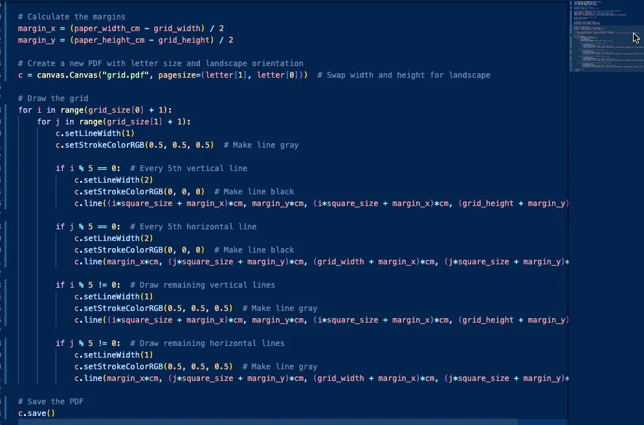
Task: Place cursor on "# Save the PDF" comment
Action: click(x=50, y=401)
